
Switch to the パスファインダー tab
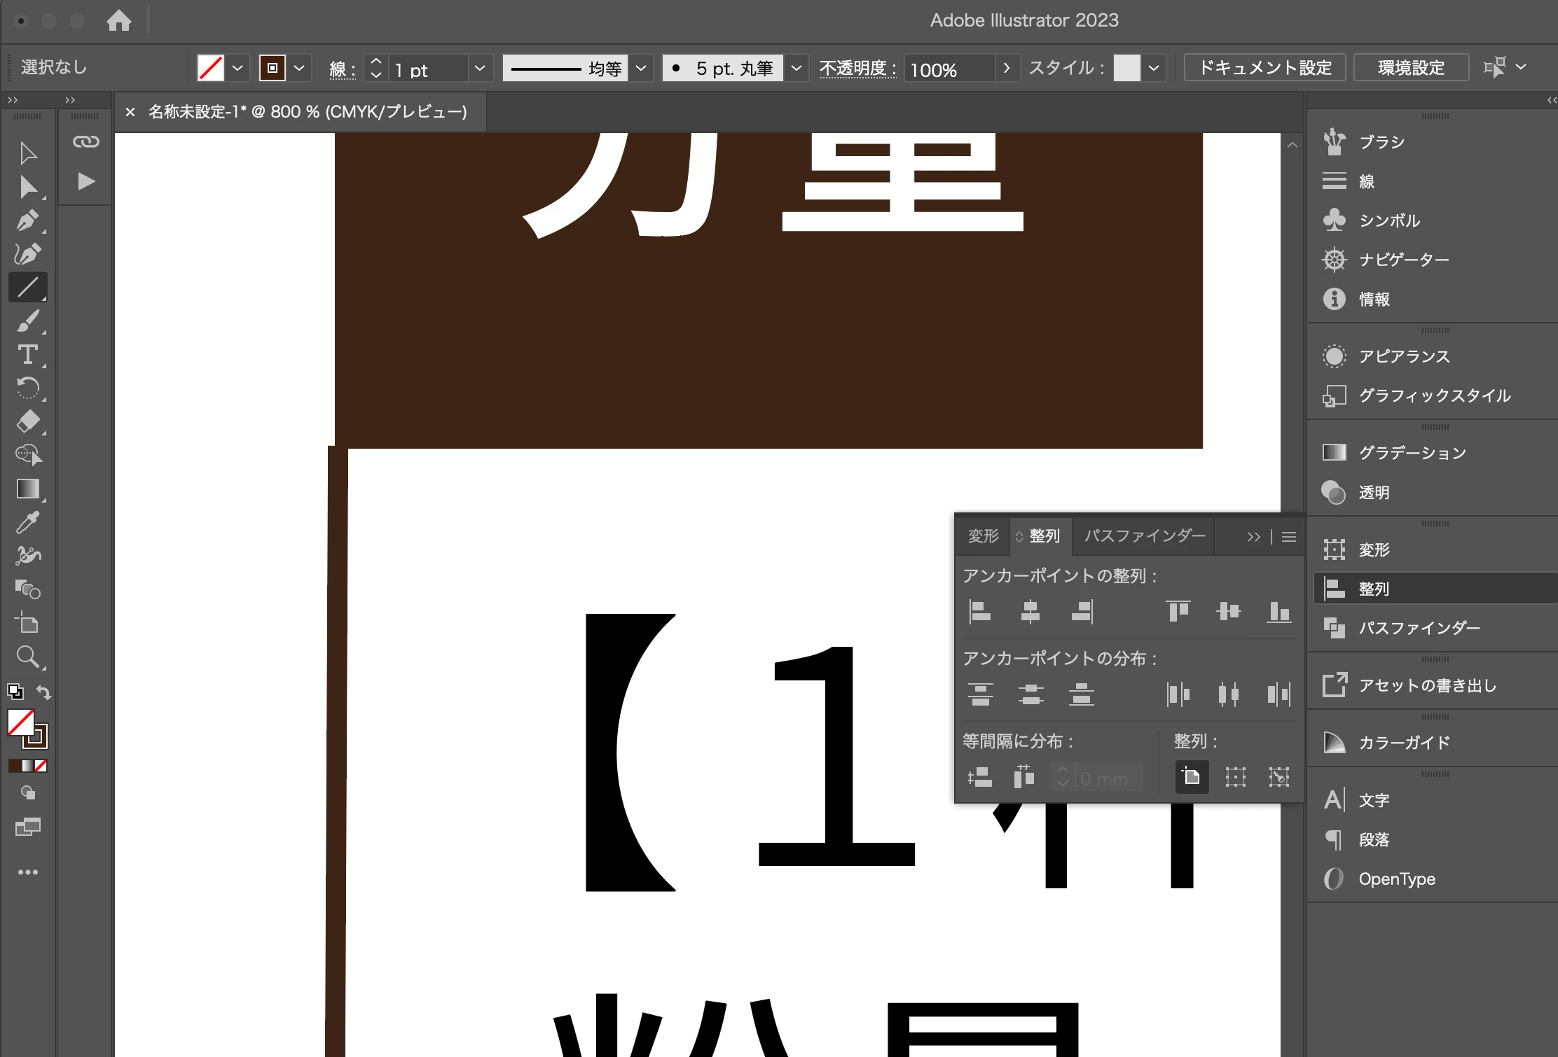(1144, 536)
